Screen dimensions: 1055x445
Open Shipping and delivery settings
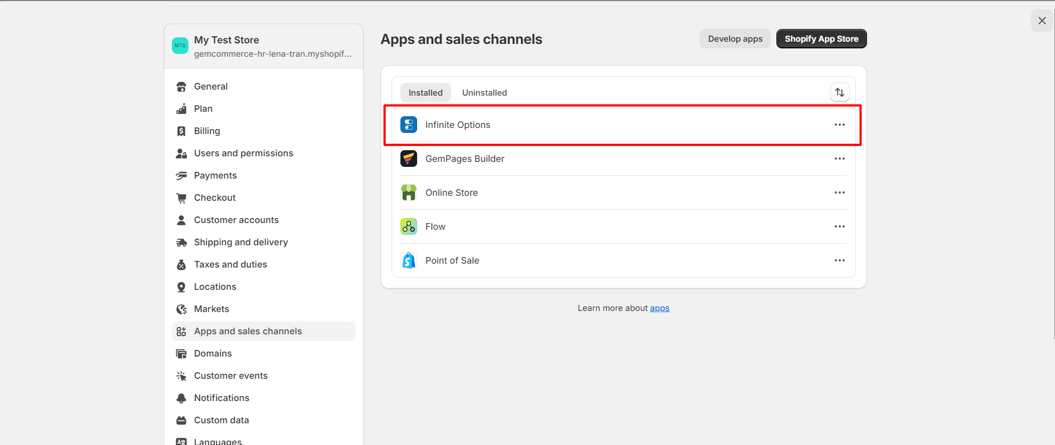(x=241, y=242)
